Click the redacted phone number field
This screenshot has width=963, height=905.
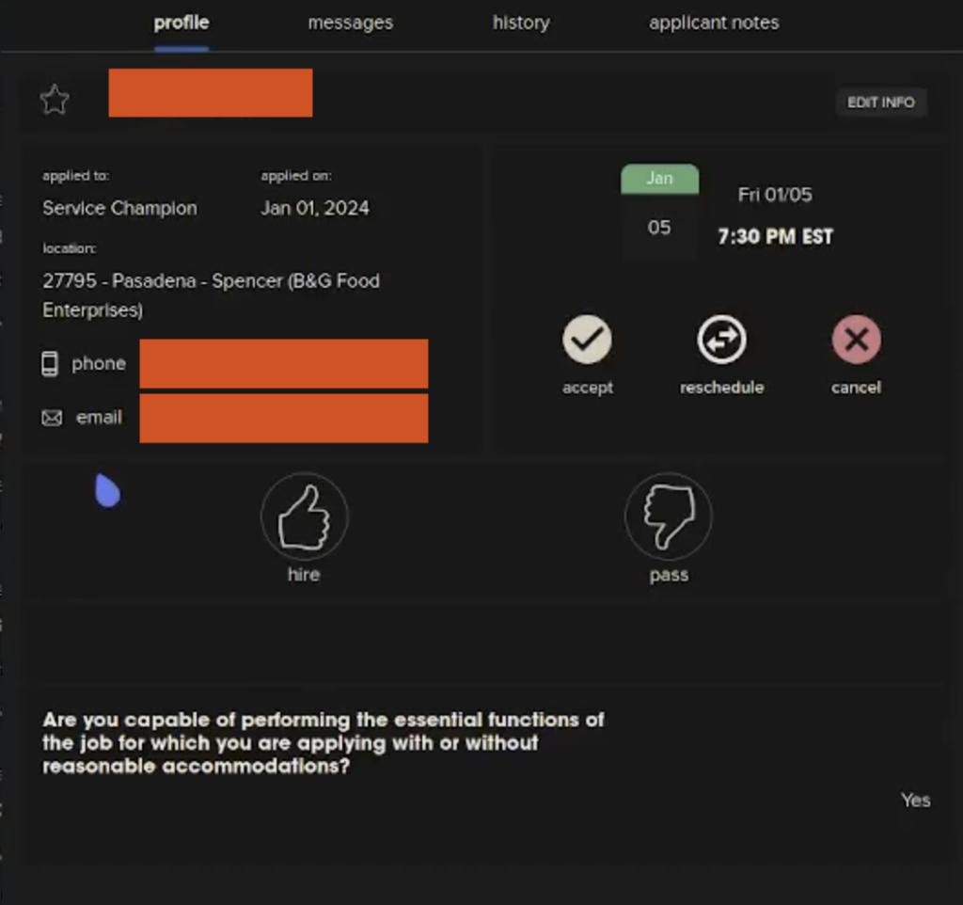tap(283, 364)
